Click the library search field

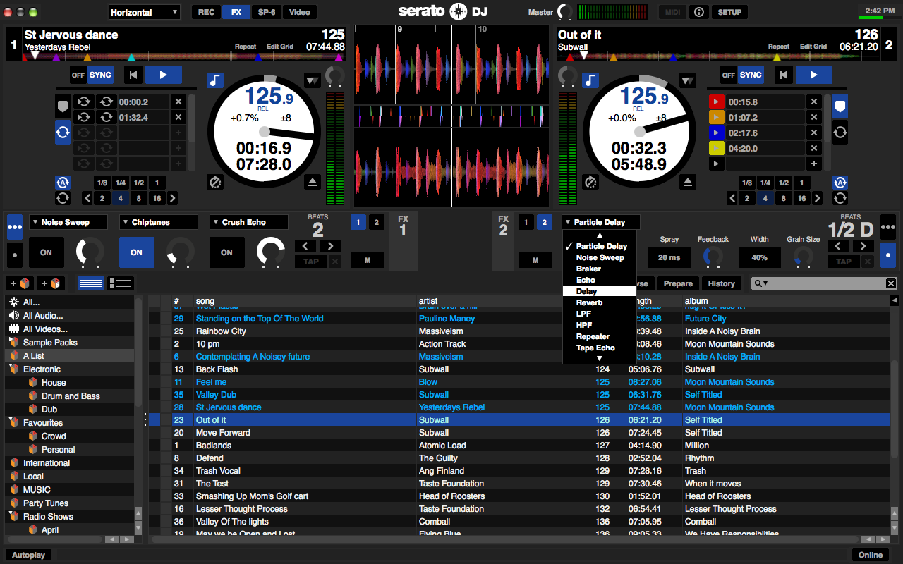click(x=823, y=283)
